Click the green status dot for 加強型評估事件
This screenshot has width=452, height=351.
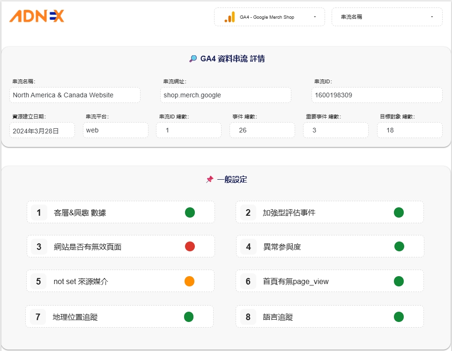point(399,212)
